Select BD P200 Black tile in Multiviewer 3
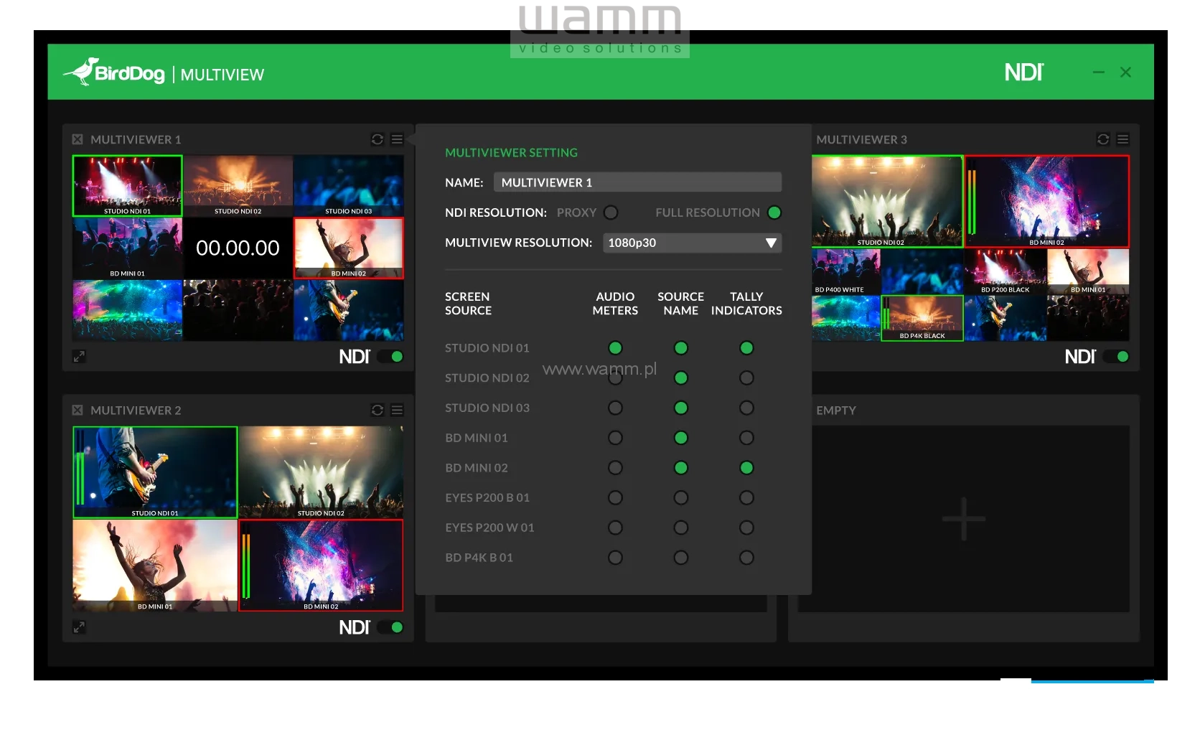 pos(1006,272)
